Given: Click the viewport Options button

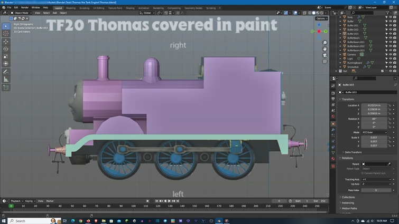Looking at the screenshot, I should pyautogui.click(x=322, y=18).
